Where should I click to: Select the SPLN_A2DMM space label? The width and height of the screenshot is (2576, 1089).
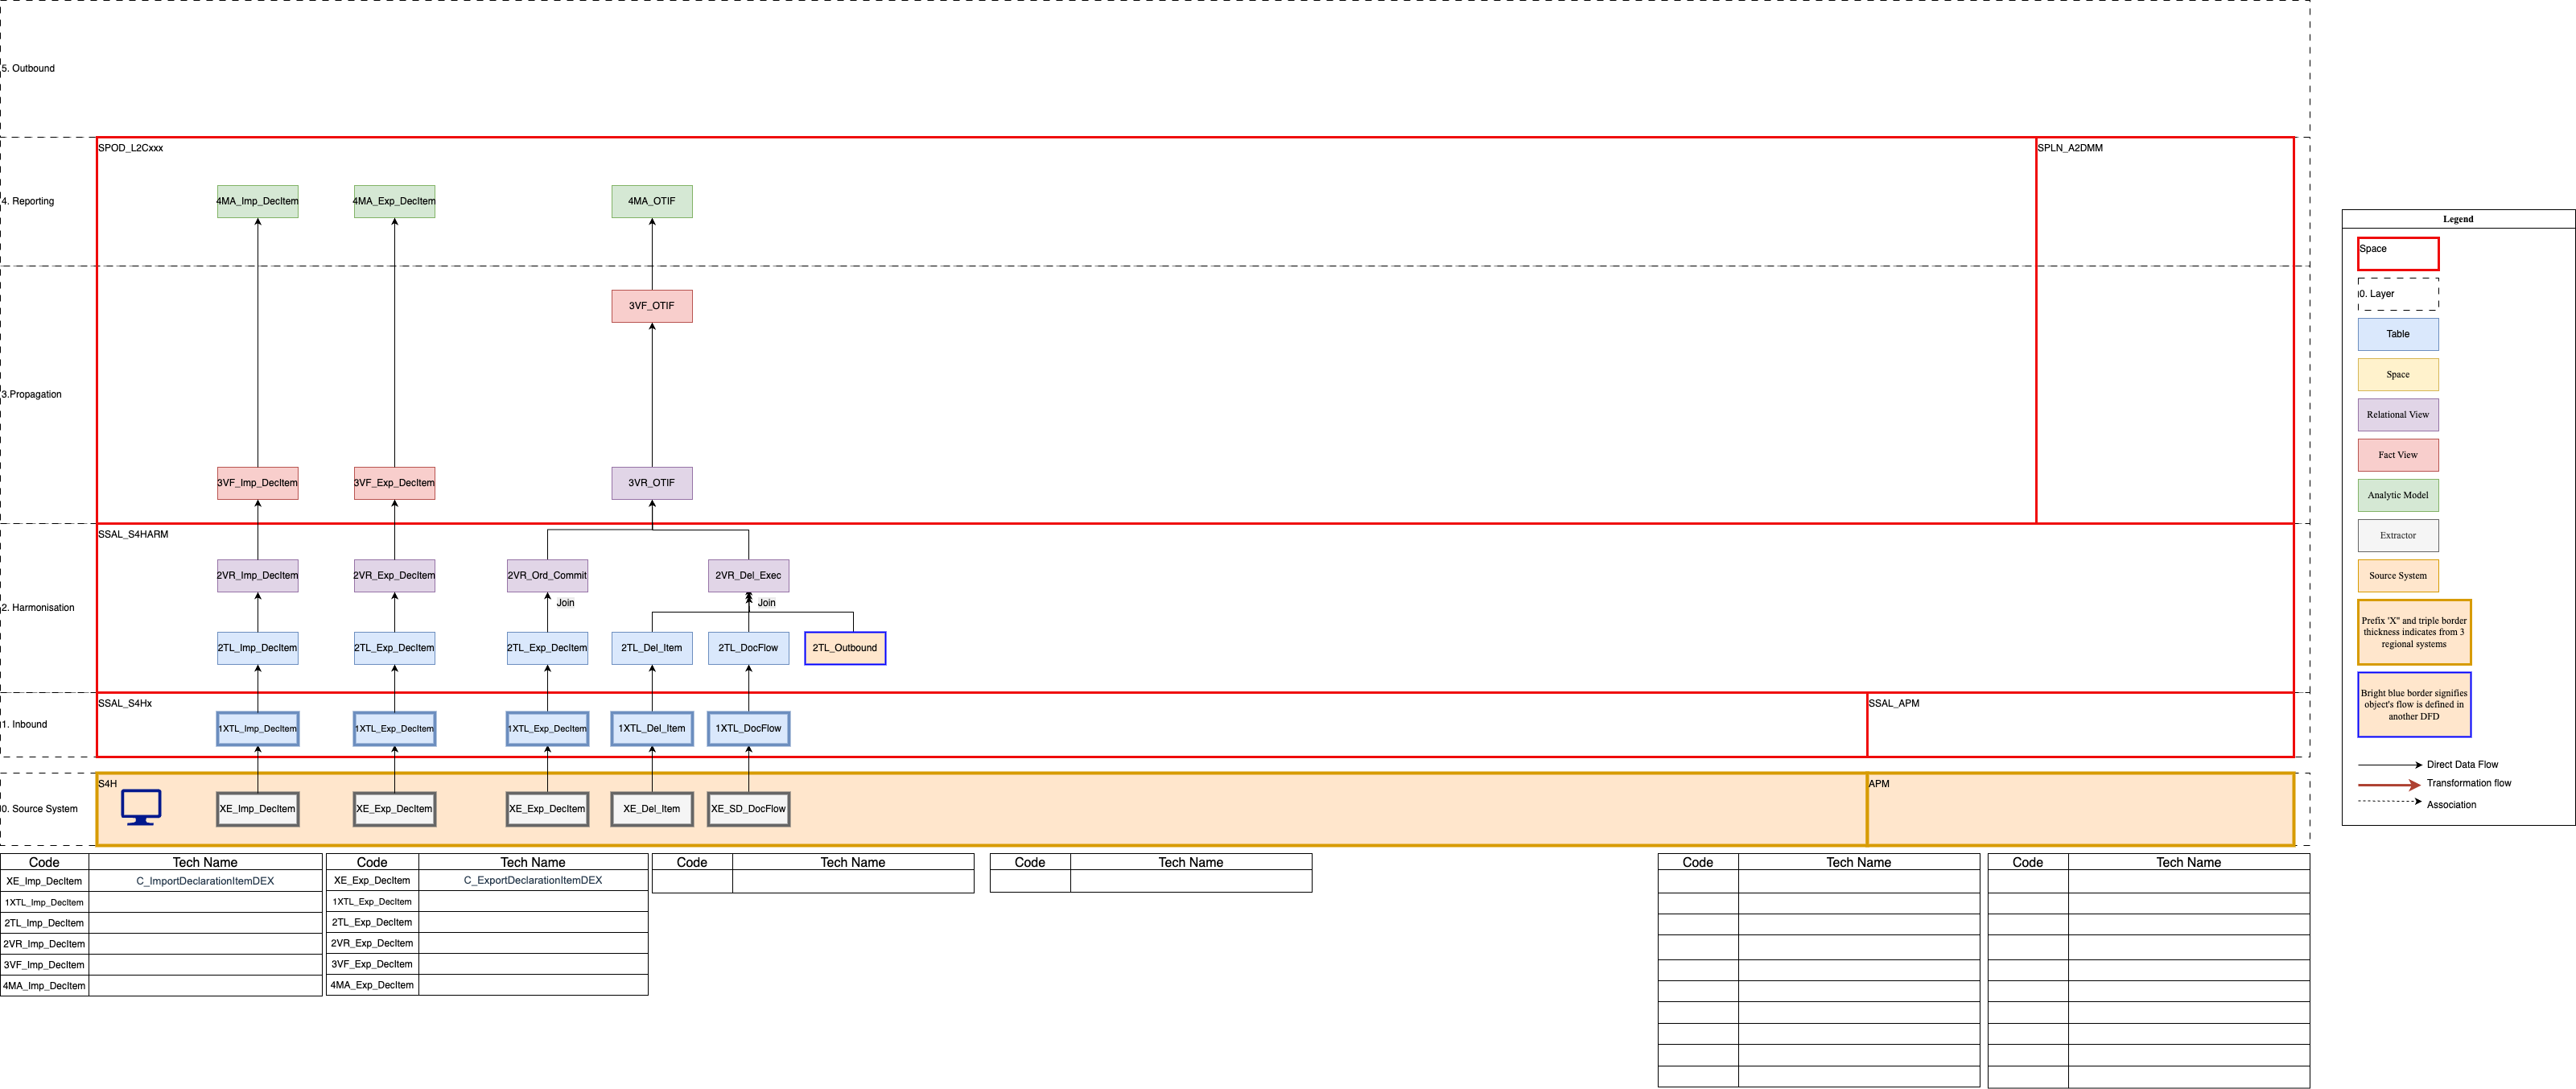2070,148
